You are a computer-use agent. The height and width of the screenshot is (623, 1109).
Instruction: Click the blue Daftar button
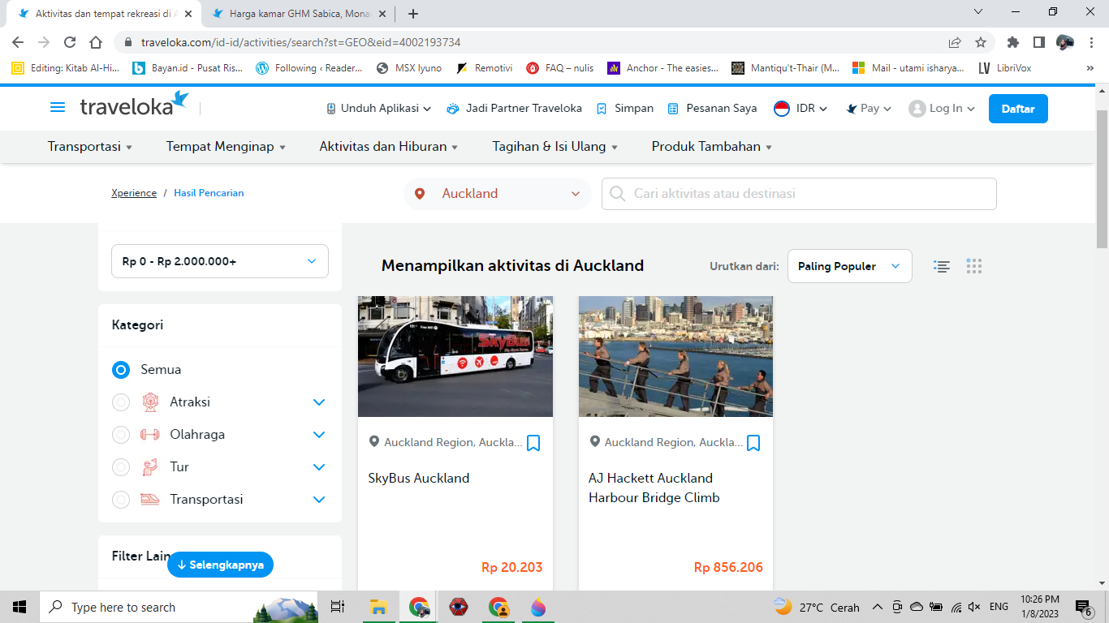1017,109
